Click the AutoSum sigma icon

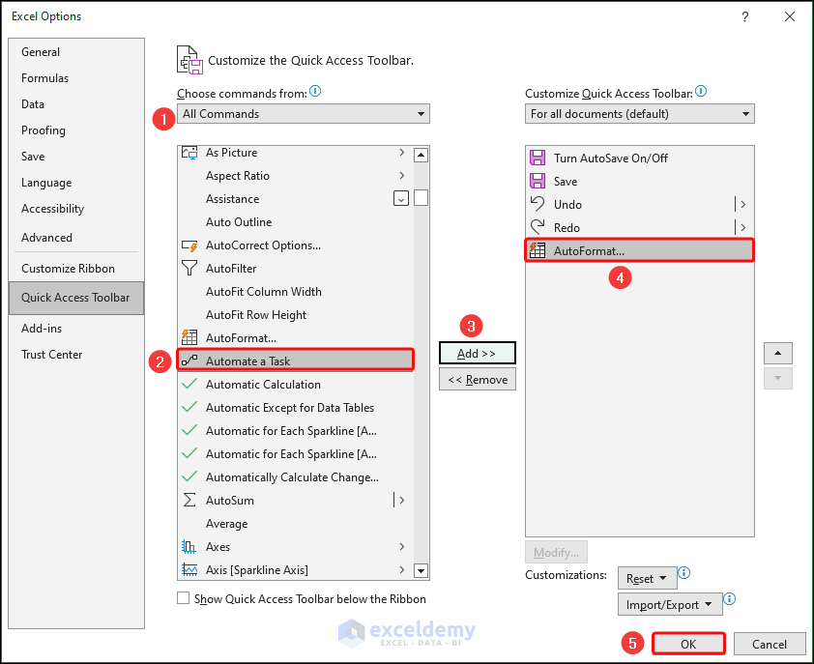coord(189,501)
